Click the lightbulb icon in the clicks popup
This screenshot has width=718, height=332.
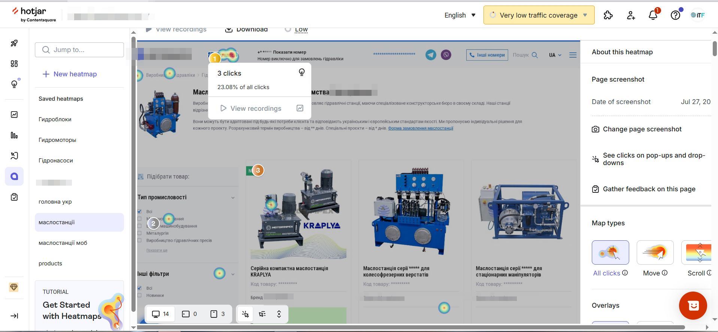pos(302,72)
